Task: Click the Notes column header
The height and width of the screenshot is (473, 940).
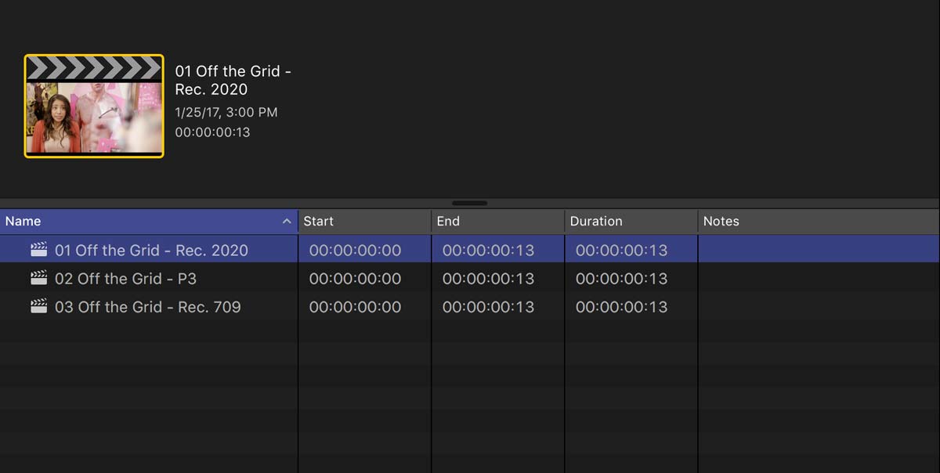Action: pos(819,222)
